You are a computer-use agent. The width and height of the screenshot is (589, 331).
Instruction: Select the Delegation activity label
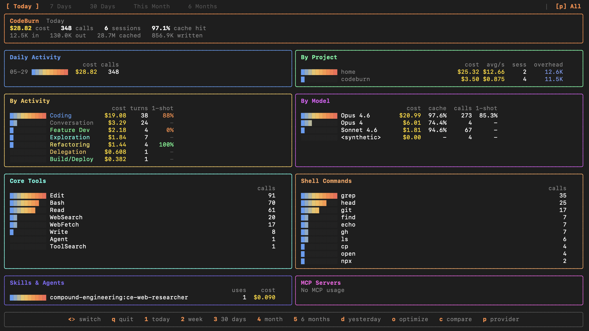tap(68, 152)
